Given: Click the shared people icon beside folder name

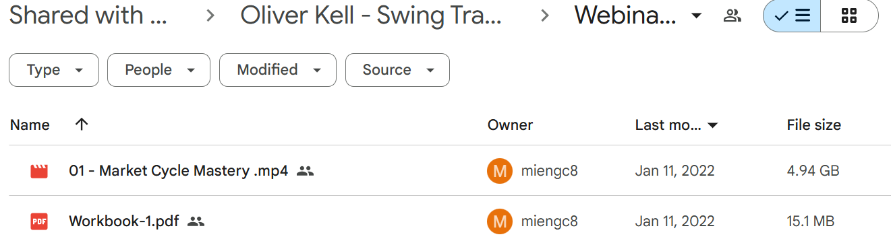Looking at the screenshot, I should pos(732,16).
